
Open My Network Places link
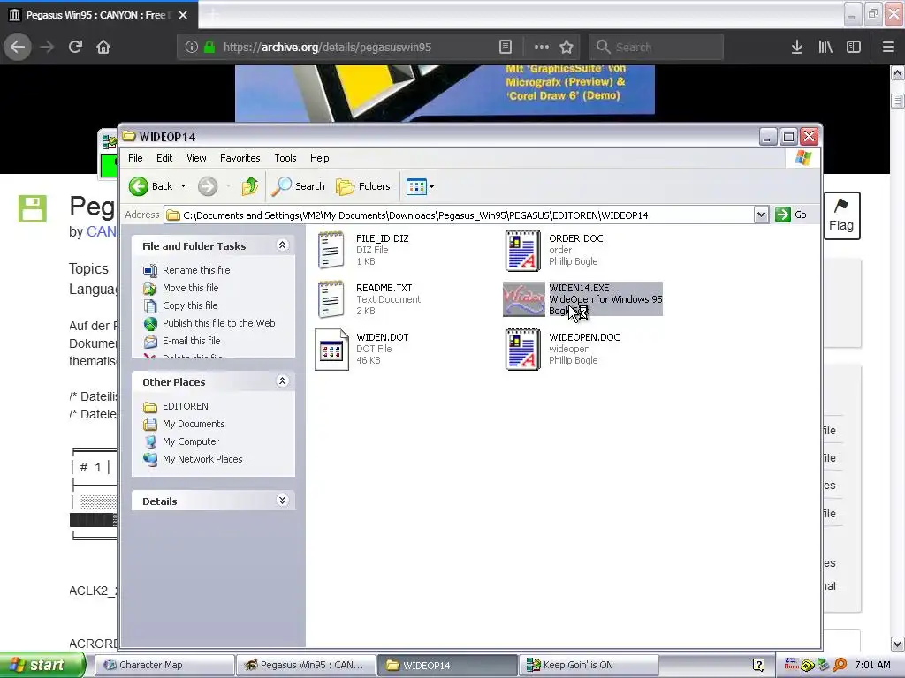point(202,459)
